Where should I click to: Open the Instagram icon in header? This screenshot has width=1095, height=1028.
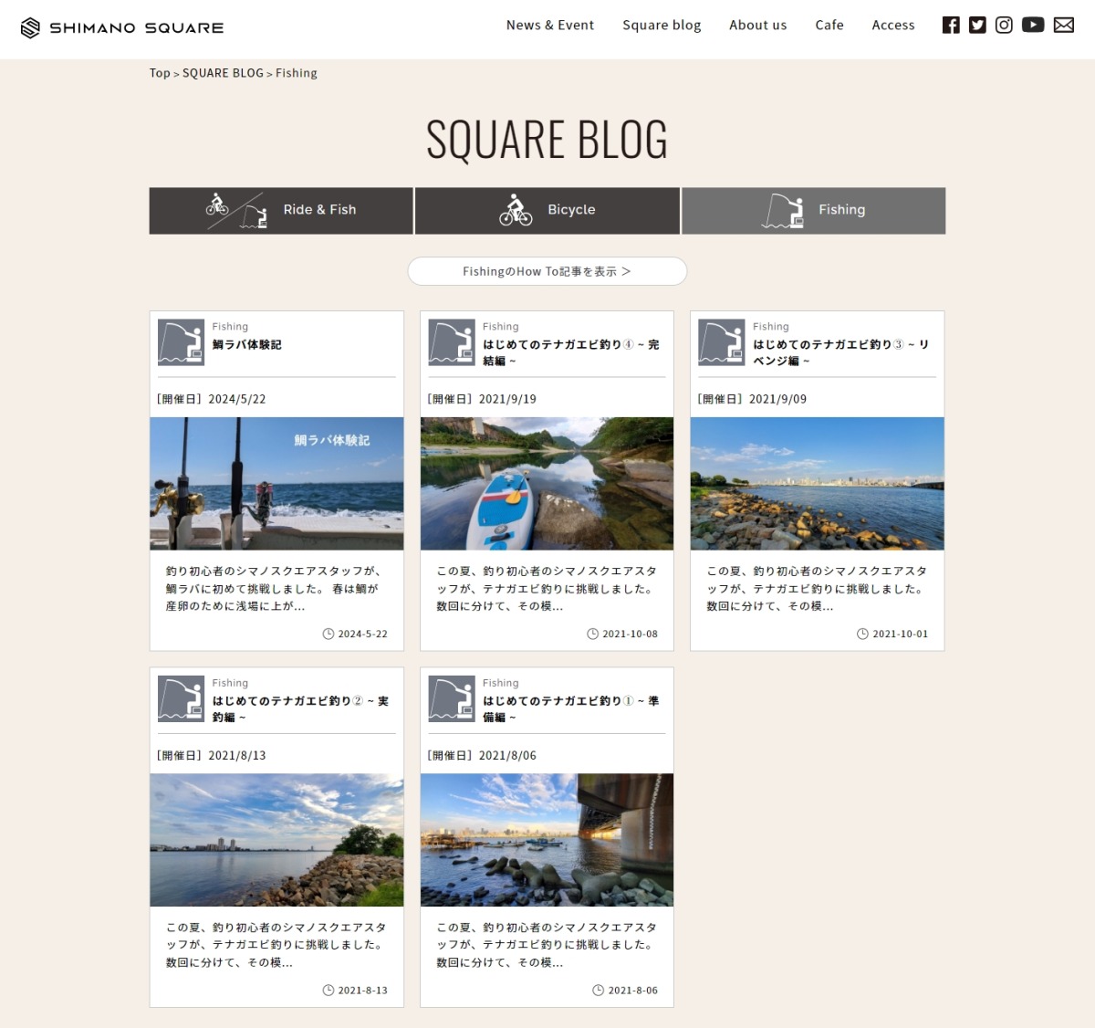(1004, 26)
